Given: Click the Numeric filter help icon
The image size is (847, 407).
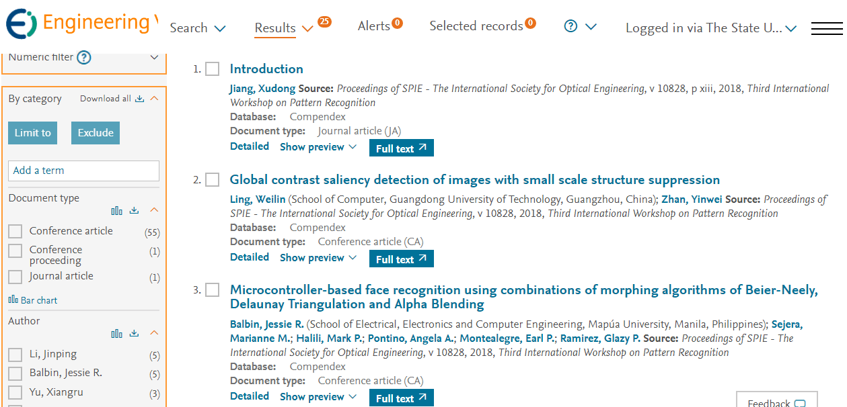Looking at the screenshot, I should (84, 58).
